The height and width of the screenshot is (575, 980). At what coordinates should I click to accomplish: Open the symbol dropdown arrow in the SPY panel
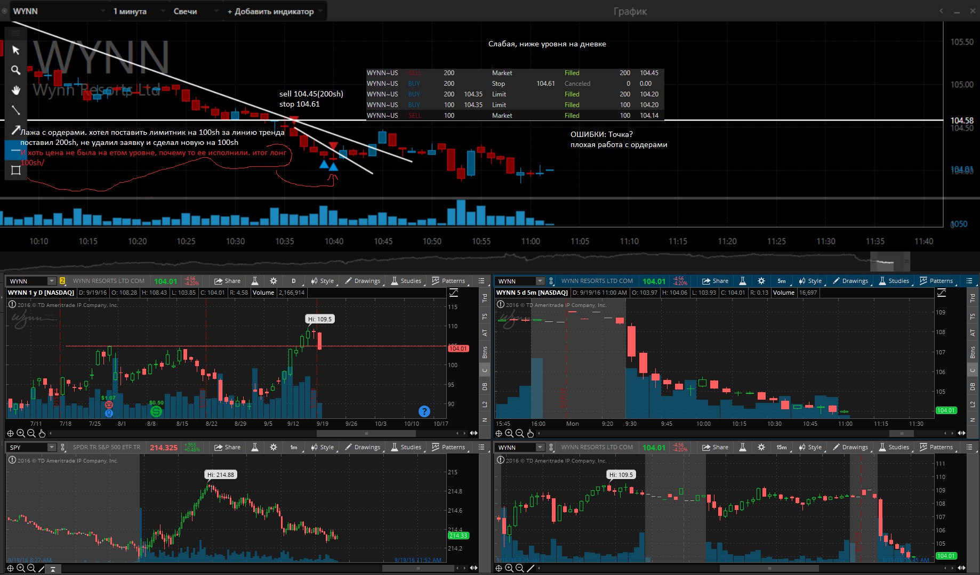[52, 447]
